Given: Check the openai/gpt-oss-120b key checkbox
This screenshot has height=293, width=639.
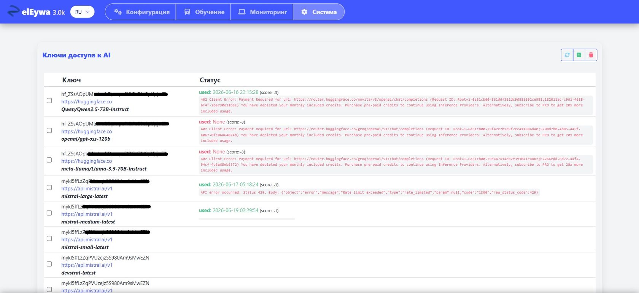Looking at the screenshot, I should pos(49,130).
